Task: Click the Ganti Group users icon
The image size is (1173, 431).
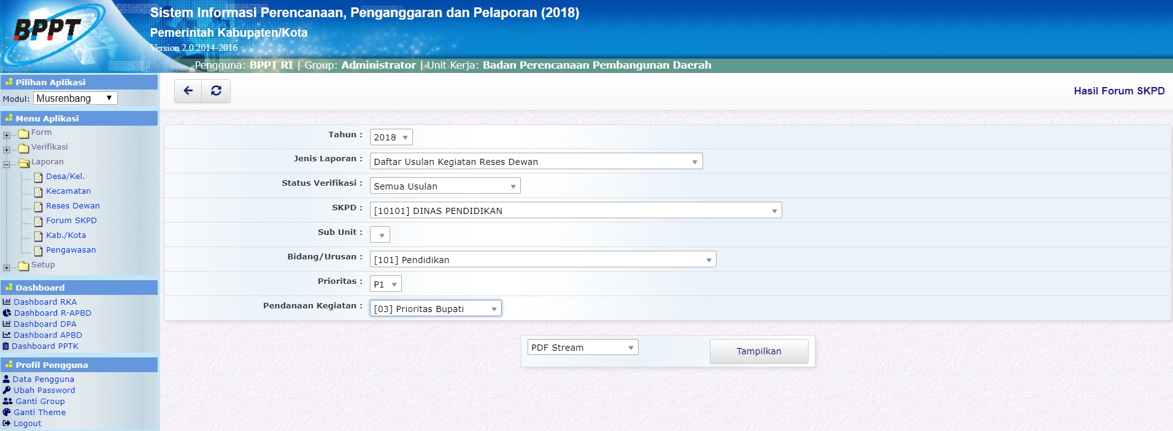Action: click(x=7, y=401)
